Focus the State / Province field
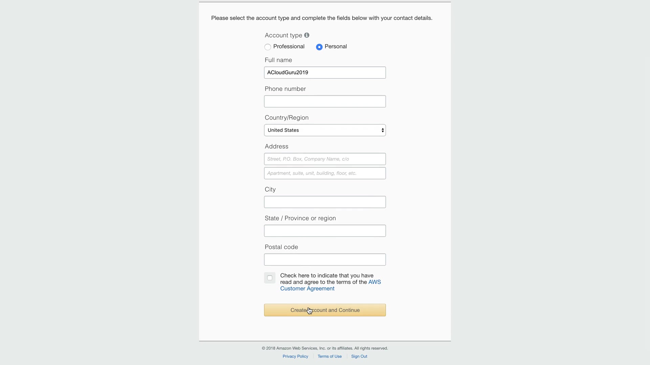 pyautogui.click(x=325, y=231)
